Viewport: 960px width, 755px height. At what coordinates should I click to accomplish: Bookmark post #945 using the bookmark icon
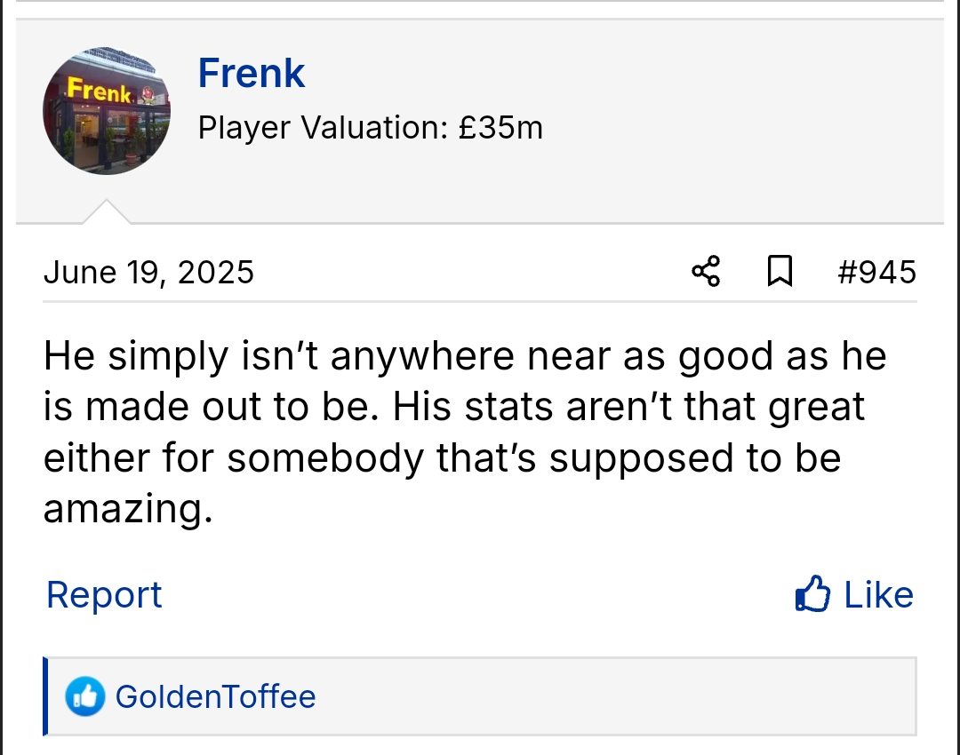(780, 271)
